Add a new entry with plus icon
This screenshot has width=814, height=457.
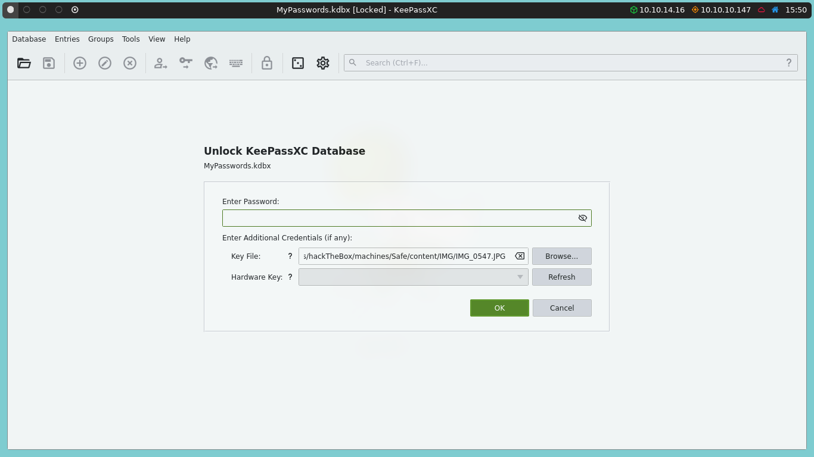pyautogui.click(x=80, y=62)
